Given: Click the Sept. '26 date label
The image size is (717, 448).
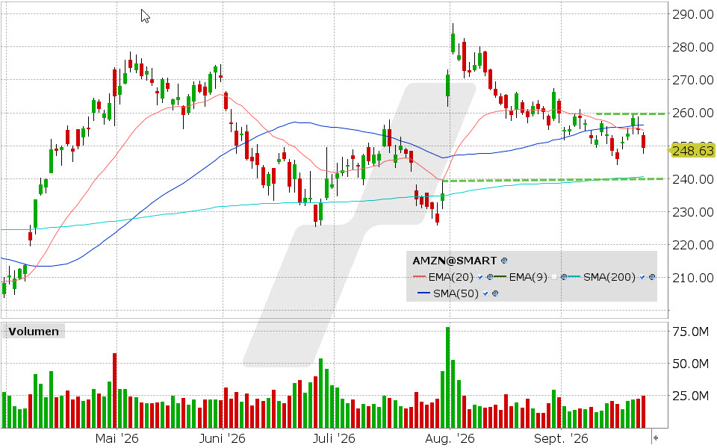Looking at the screenshot, I should click(561, 438).
